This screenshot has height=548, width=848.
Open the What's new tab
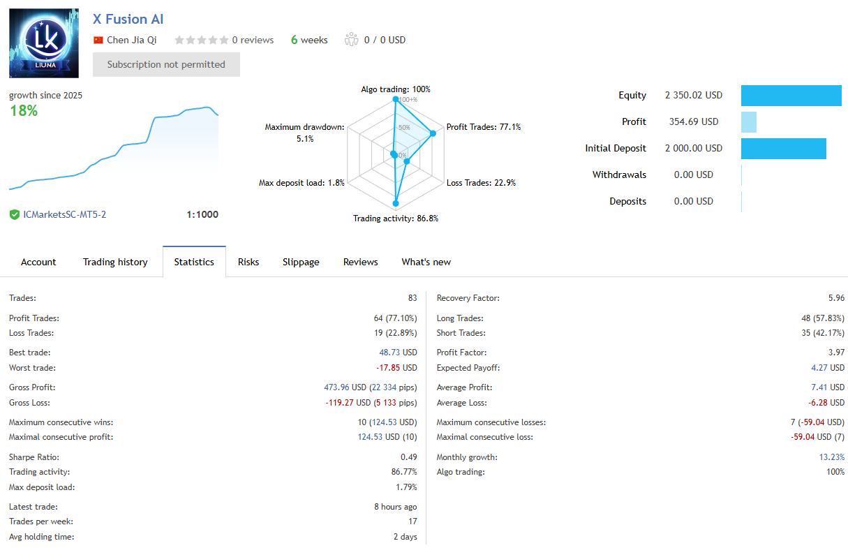[x=426, y=262]
